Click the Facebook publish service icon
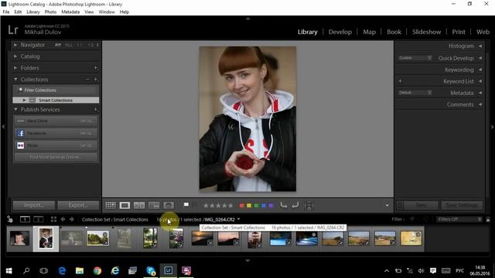The height and width of the screenshot is (278, 495). pos(21,133)
